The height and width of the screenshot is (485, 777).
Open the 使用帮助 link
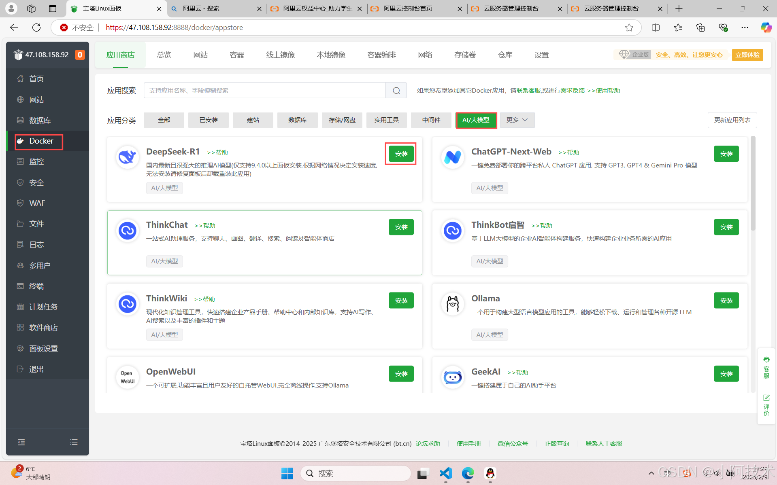pos(603,90)
